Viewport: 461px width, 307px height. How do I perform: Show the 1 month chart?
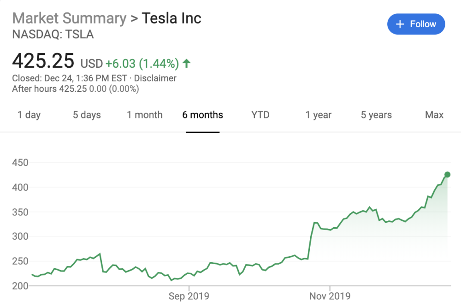coord(145,115)
